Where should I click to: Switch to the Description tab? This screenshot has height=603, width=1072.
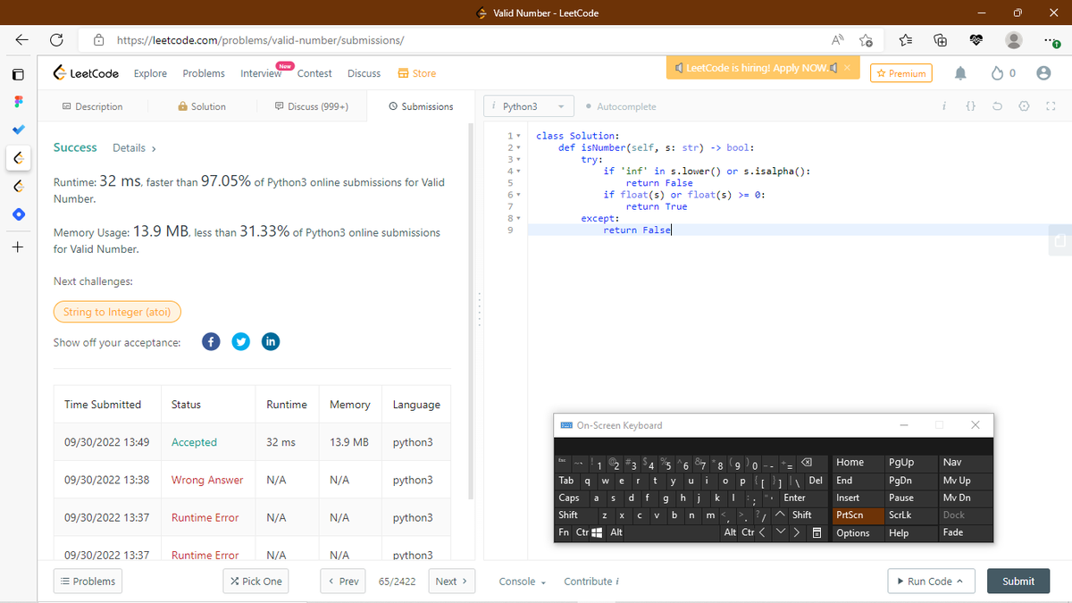92,106
